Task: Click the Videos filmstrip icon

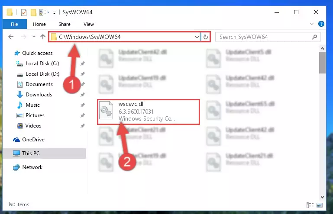Action: point(20,126)
